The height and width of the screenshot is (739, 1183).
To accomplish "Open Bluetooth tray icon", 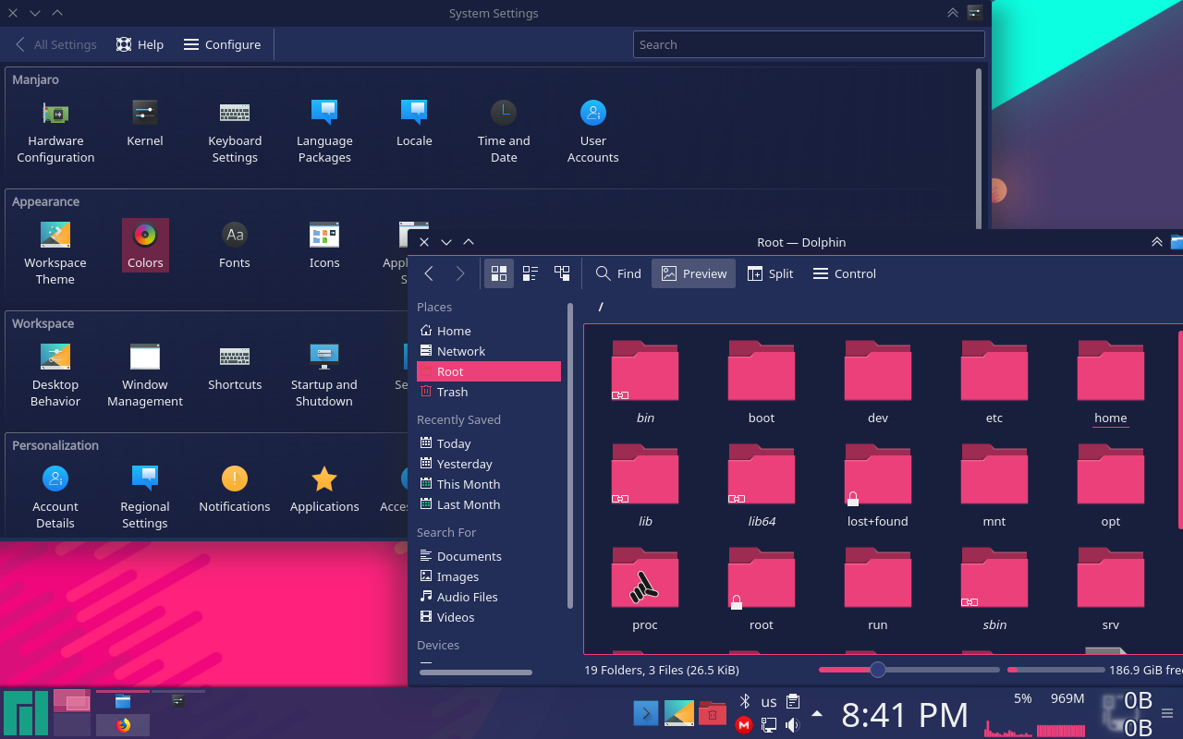I will click(x=745, y=702).
